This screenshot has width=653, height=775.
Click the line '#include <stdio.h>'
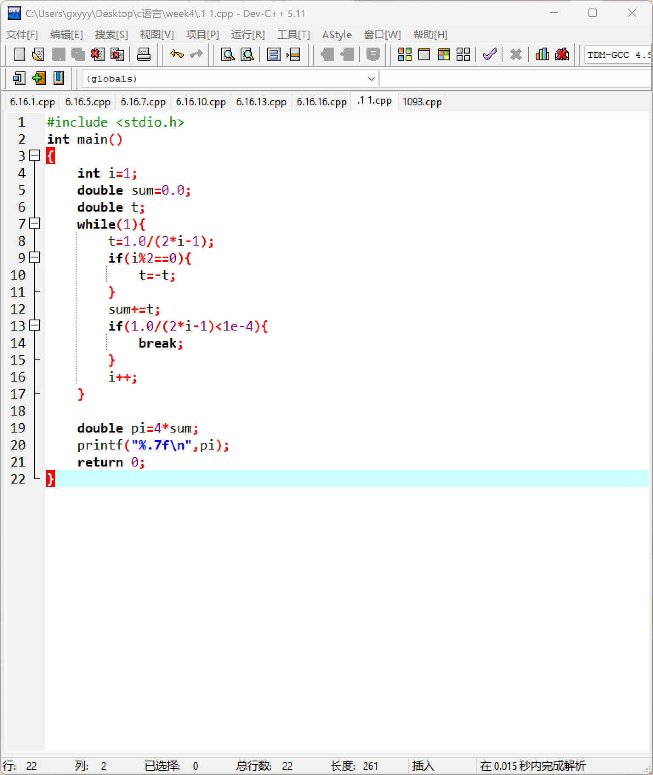coord(115,122)
